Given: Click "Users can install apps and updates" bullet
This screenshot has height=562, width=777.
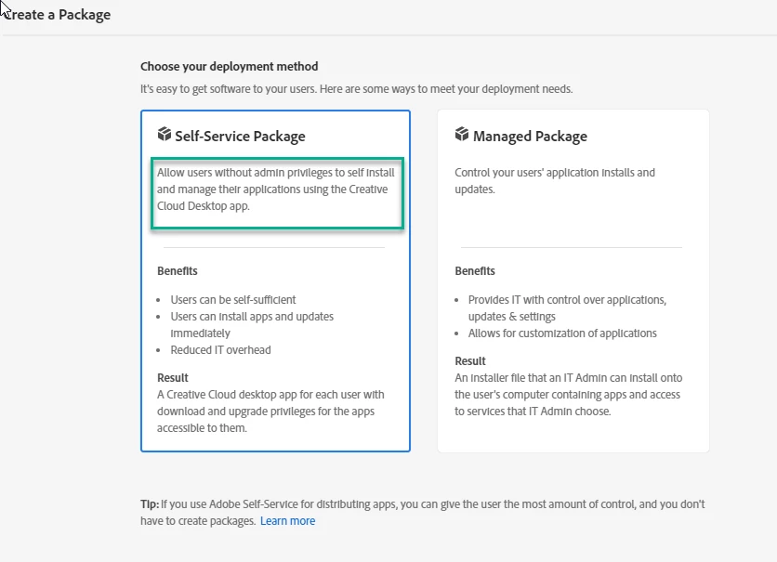Looking at the screenshot, I should coord(252,325).
